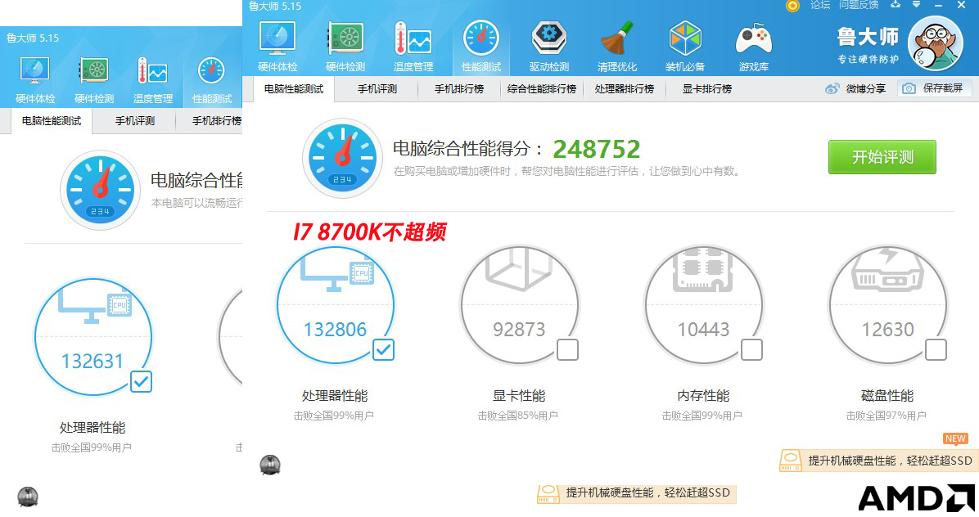Click the 鲁大师 cartoon avatar logo
This screenshot has width=979, height=517.
pyautogui.click(x=935, y=43)
